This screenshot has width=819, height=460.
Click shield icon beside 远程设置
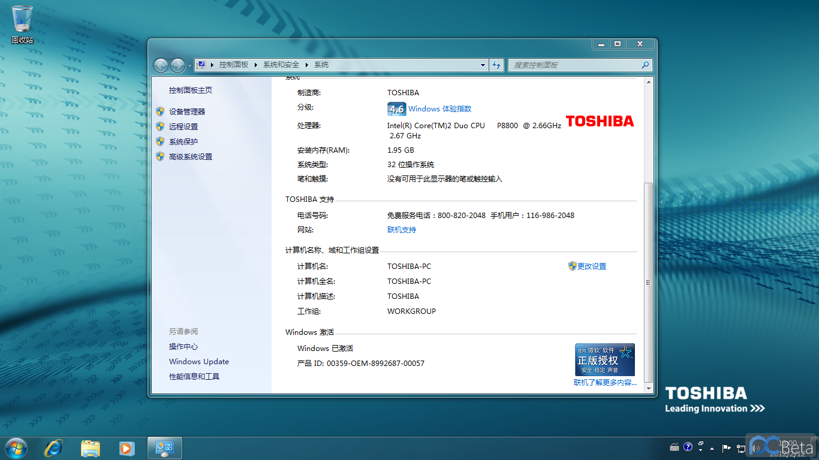tap(160, 126)
